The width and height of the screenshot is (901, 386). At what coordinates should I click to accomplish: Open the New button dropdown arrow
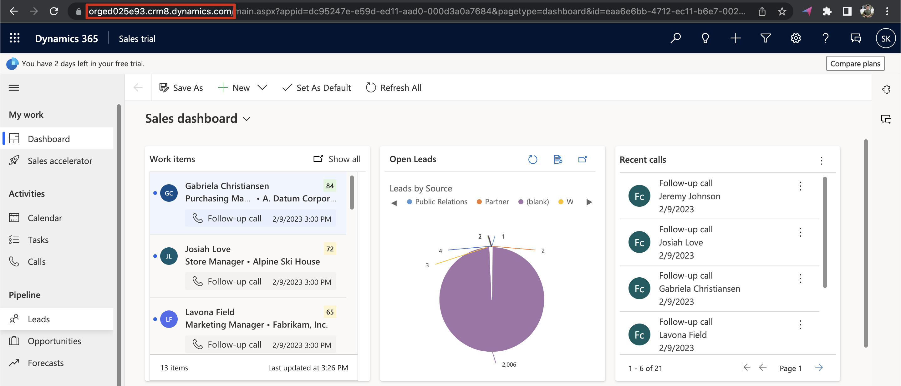tap(262, 88)
